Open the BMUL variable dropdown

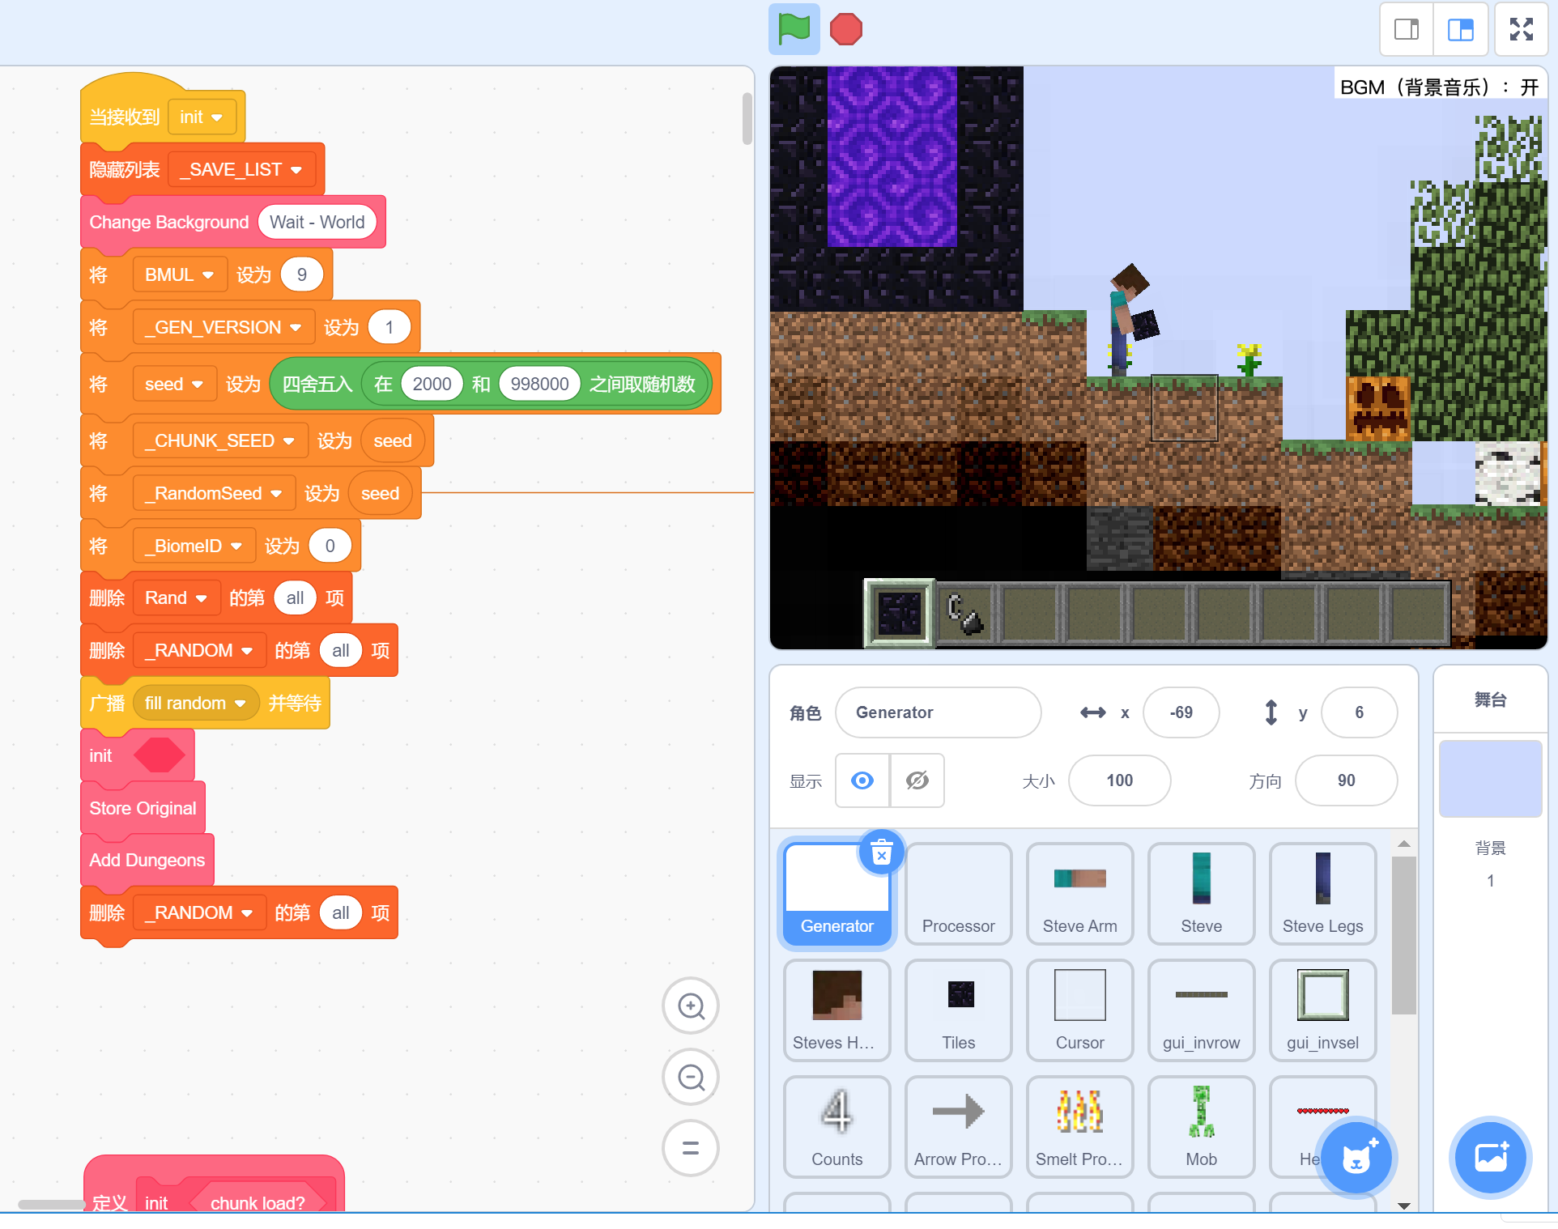pos(179,275)
